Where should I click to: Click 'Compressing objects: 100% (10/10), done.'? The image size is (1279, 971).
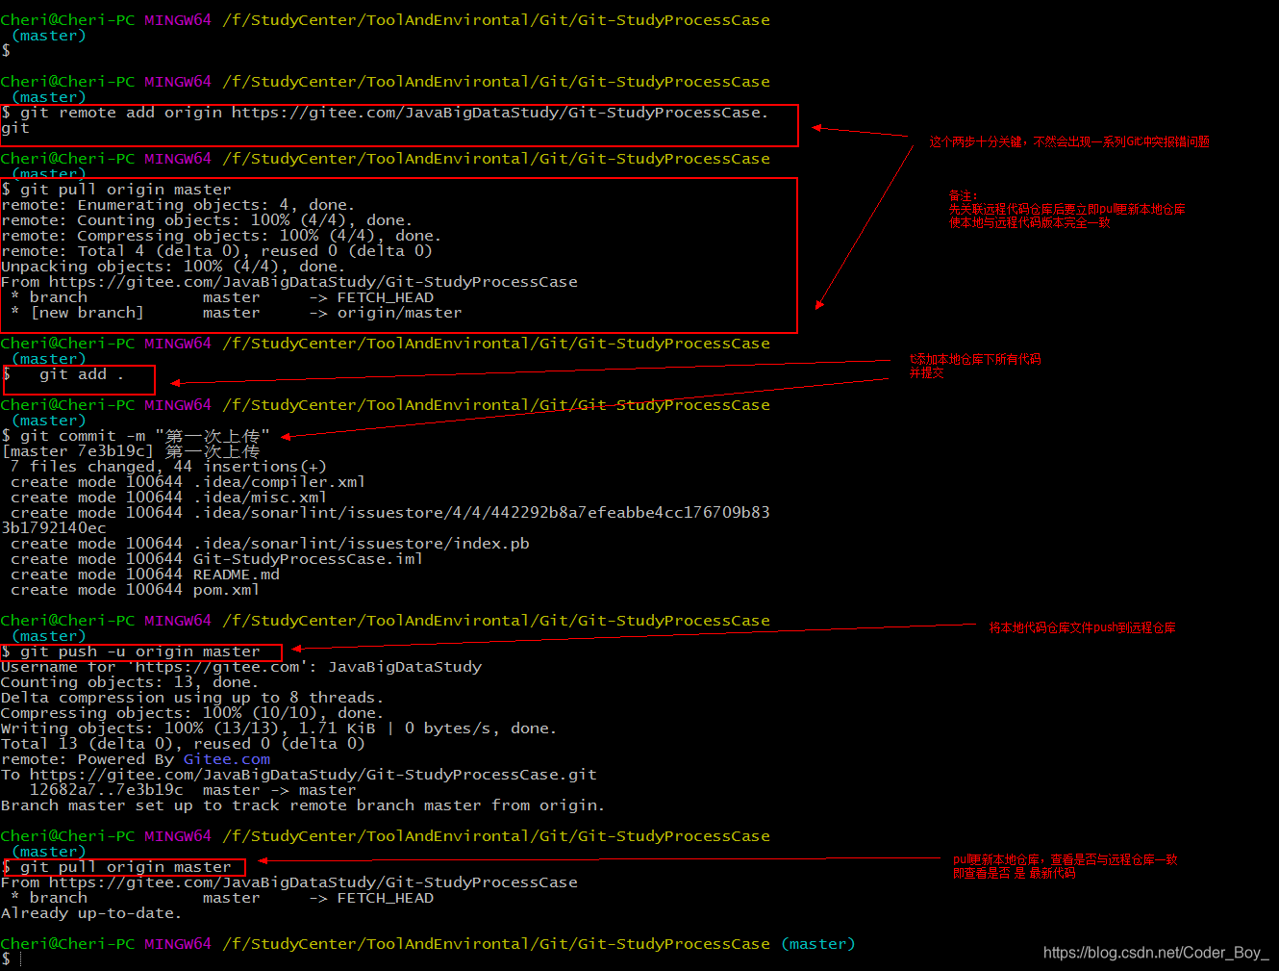(192, 713)
